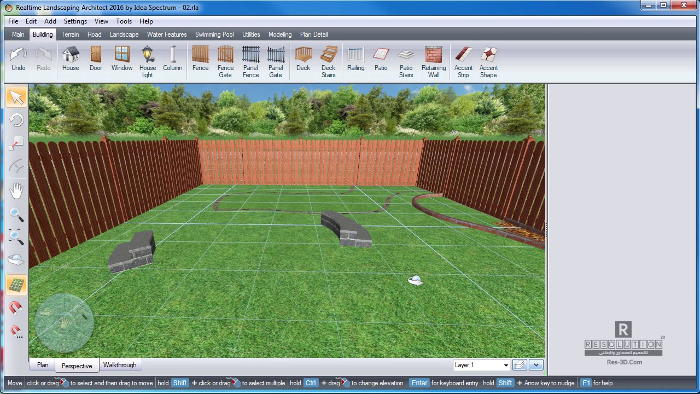Choose the Panel Gate tool
This screenshot has width=700, height=394.
tap(276, 62)
